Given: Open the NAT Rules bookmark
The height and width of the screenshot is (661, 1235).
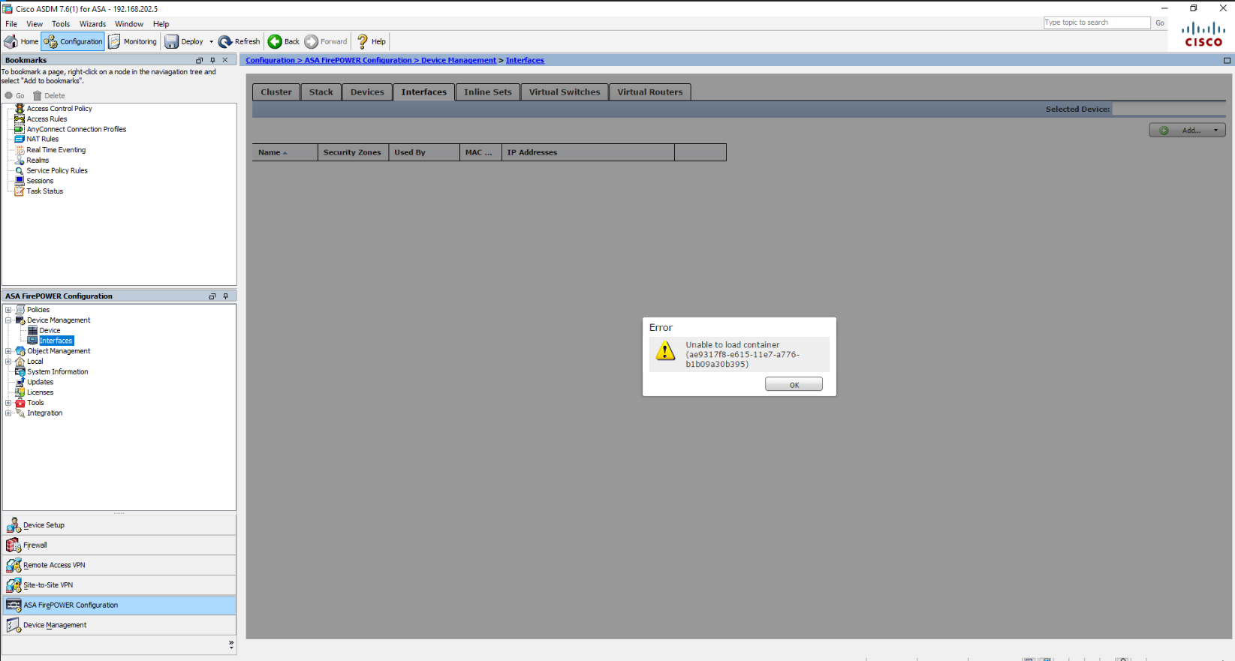Looking at the screenshot, I should click(x=42, y=139).
